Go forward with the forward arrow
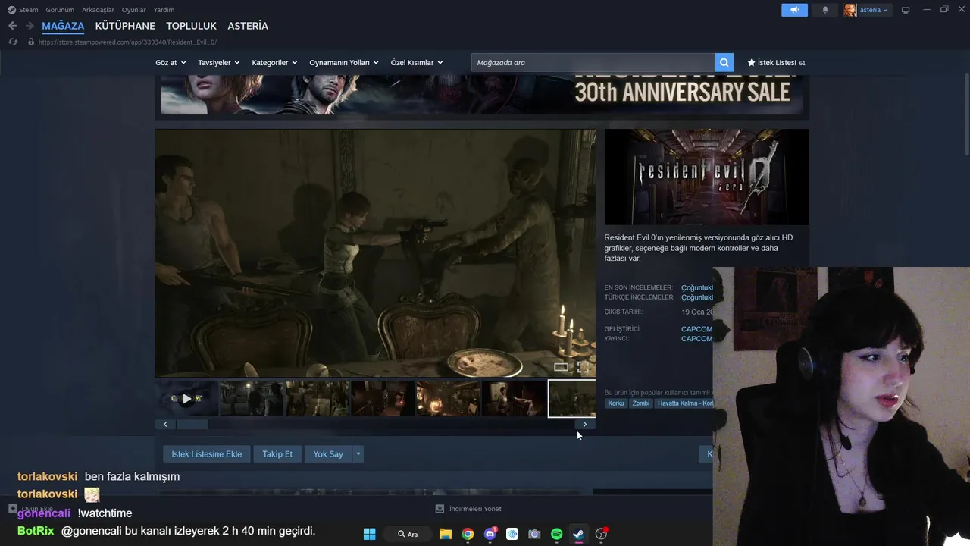Screen dimensions: 970x546 (x=30, y=26)
